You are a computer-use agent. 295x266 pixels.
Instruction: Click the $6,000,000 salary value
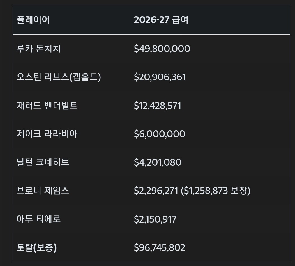(160, 134)
